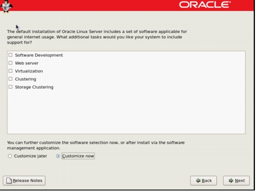Enable the Storage Clustering checkbox
The width and height of the screenshot is (256, 191).
(x=11, y=87)
